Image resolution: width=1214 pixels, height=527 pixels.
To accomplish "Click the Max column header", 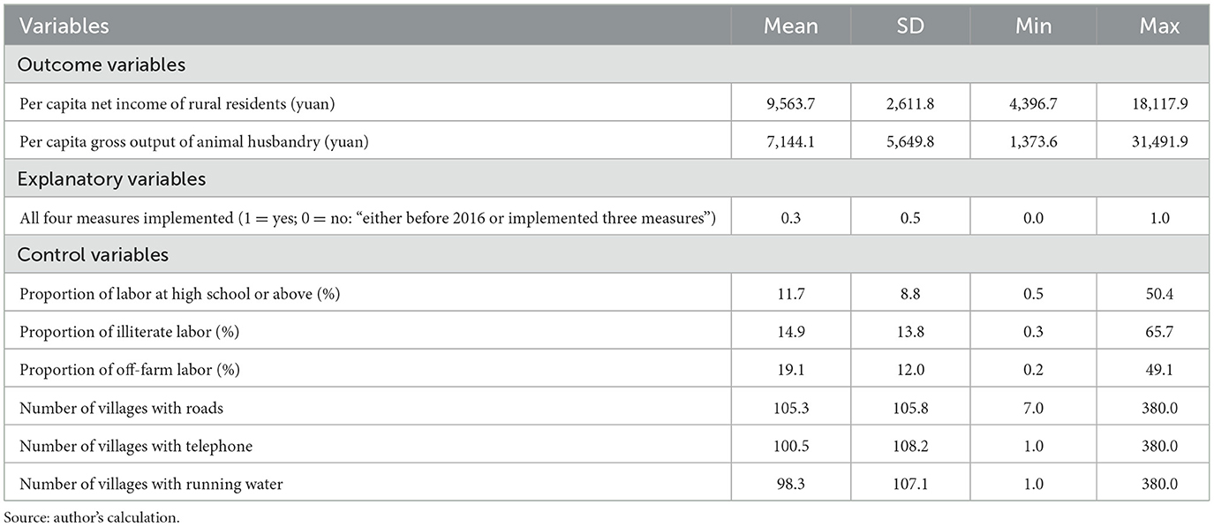I will coord(1158,26).
